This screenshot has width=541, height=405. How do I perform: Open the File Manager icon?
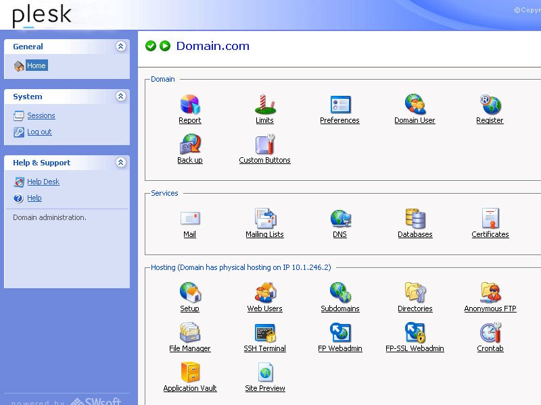[x=190, y=332]
